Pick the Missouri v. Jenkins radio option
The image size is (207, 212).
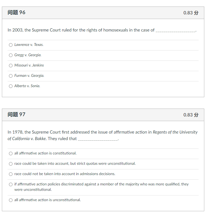point(11,65)
